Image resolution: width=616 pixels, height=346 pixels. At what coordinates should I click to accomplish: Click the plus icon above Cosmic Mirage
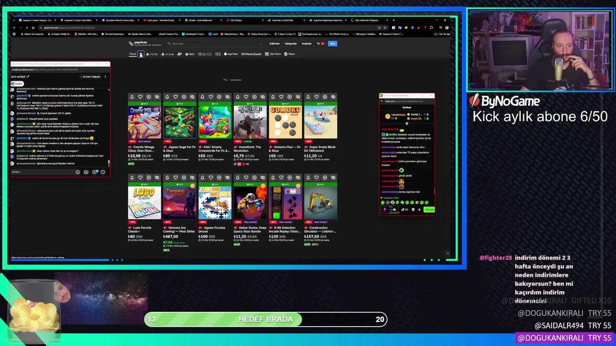point(149,97)
